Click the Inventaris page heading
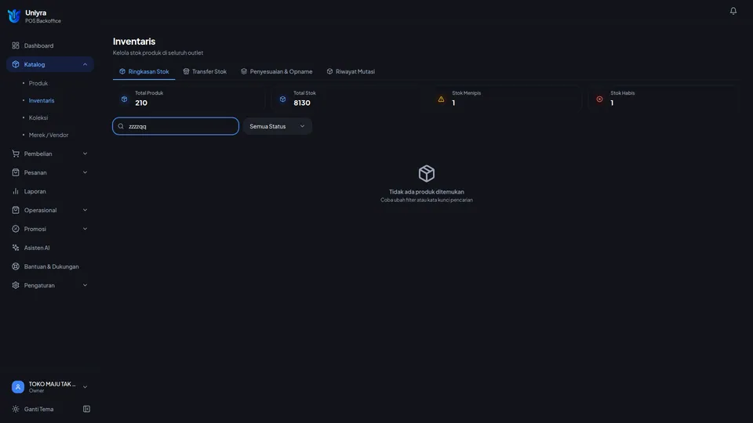This screenshot has width=753, height=423. click(x=134, y=42)
